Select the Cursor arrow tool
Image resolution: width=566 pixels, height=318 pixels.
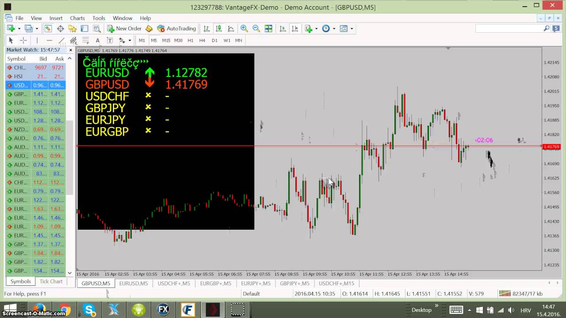point(11,40)
